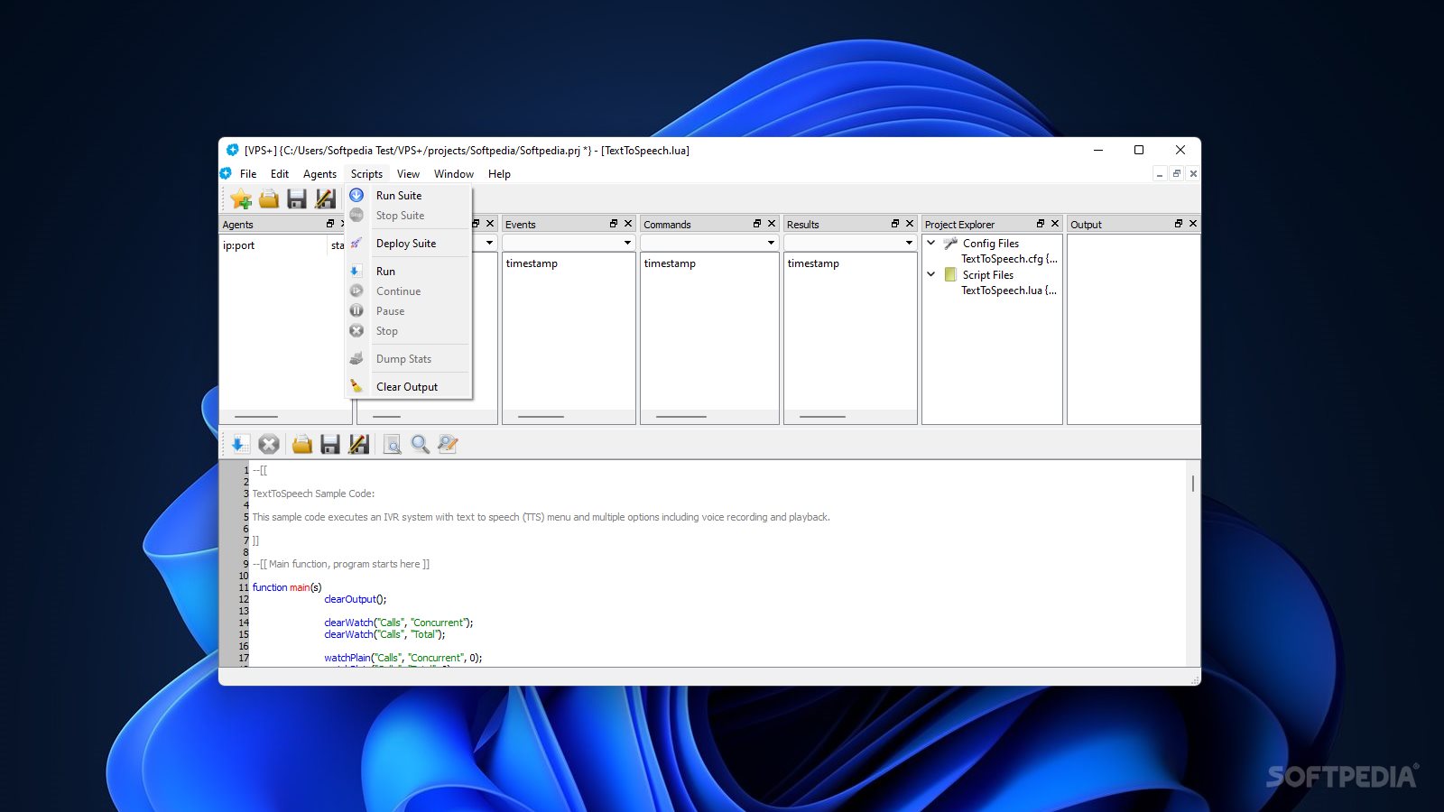
Task: Close the Results panel
Action: tap(910, 224)
